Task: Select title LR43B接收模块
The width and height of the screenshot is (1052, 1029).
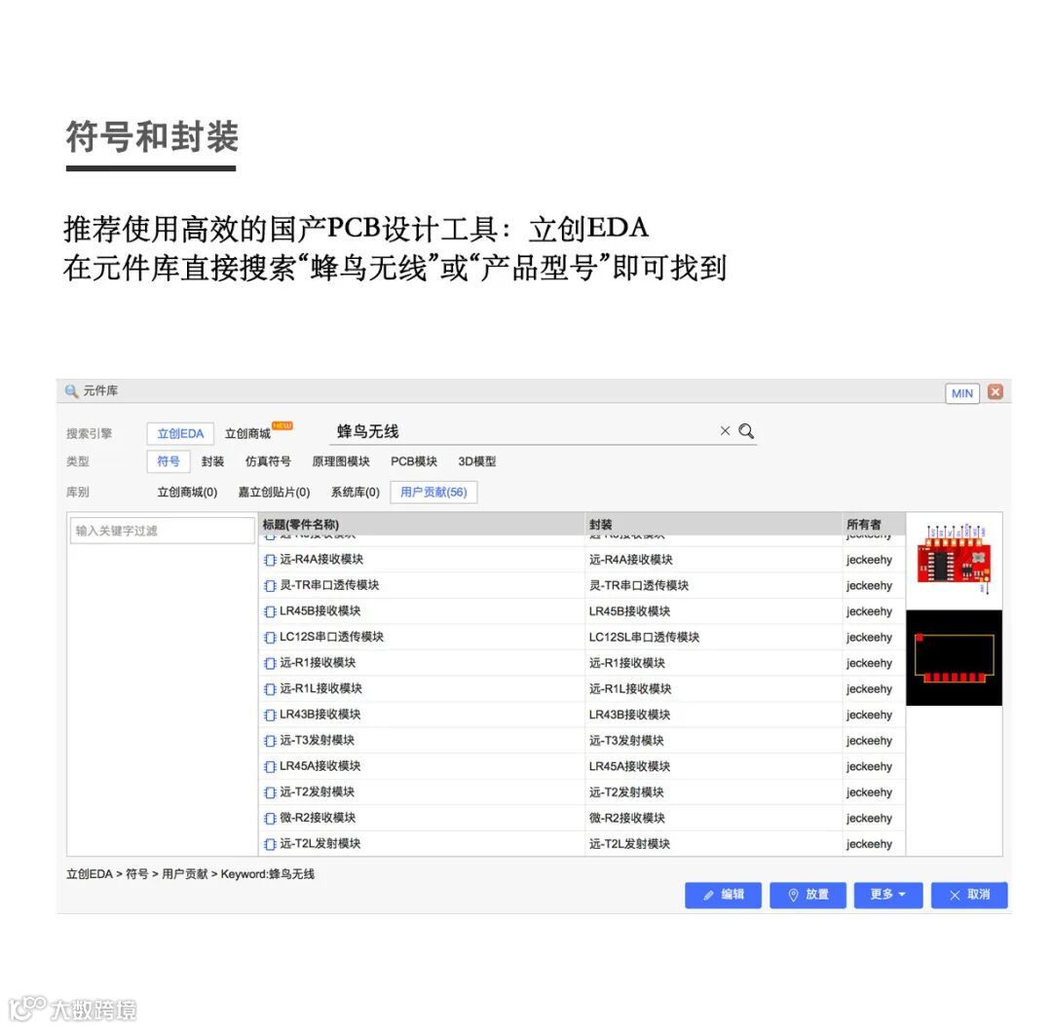Action: (320, 714)
